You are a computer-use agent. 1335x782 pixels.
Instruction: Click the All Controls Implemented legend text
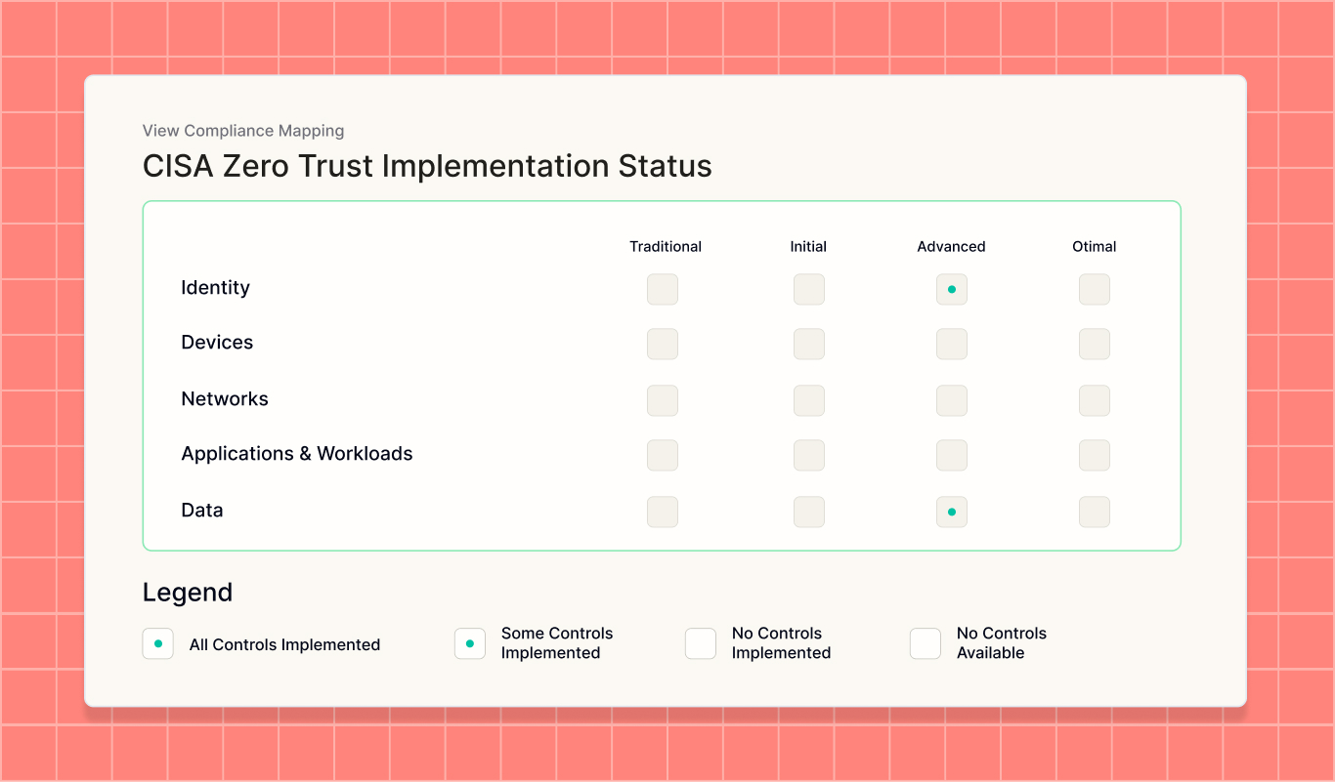click(284, 644)
